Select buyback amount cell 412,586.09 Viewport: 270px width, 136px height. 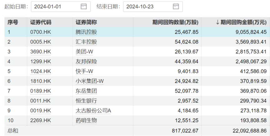point(253,71)
